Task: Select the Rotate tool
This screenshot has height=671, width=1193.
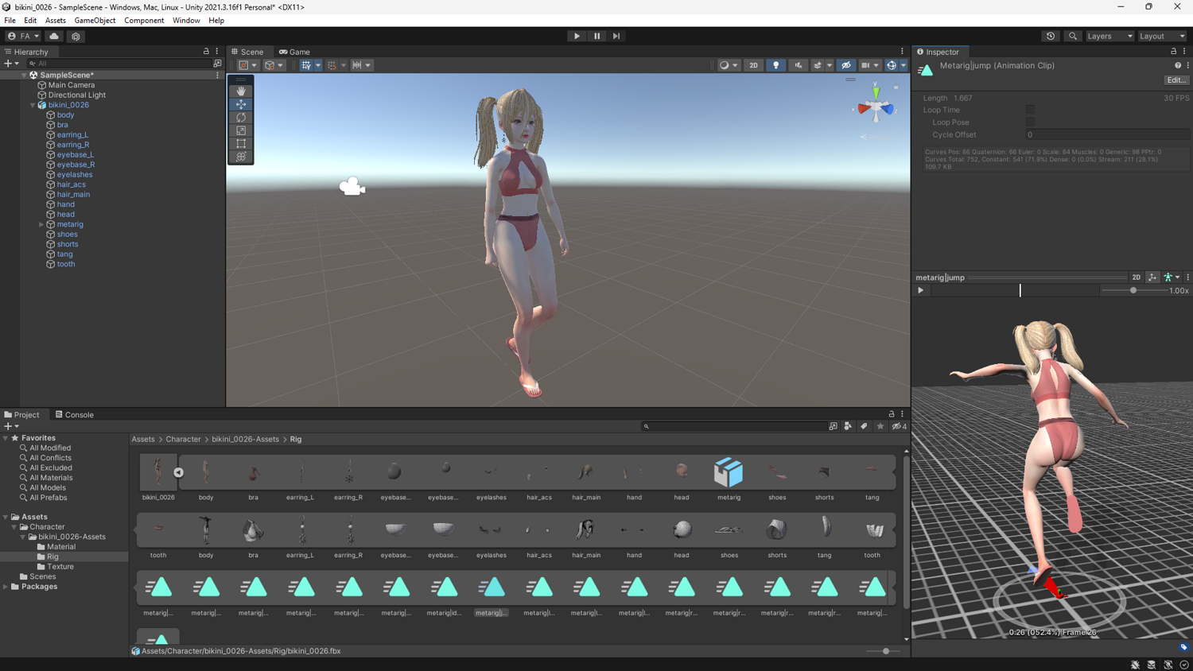Action: [241, 117]
